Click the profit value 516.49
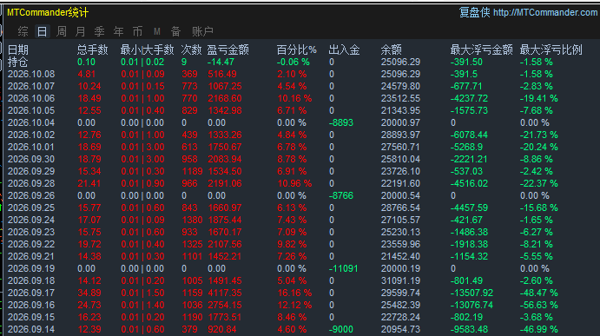600x336 pixels. 222,74
